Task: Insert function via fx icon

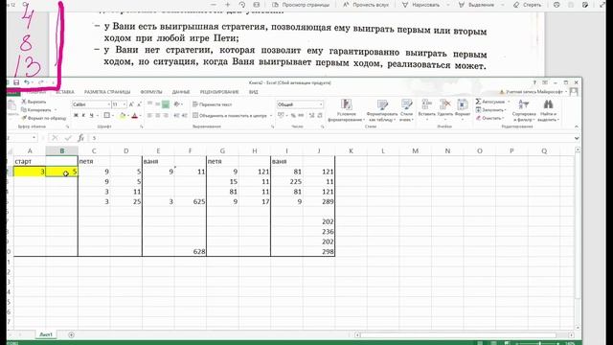Action: (x=80, y=138)
